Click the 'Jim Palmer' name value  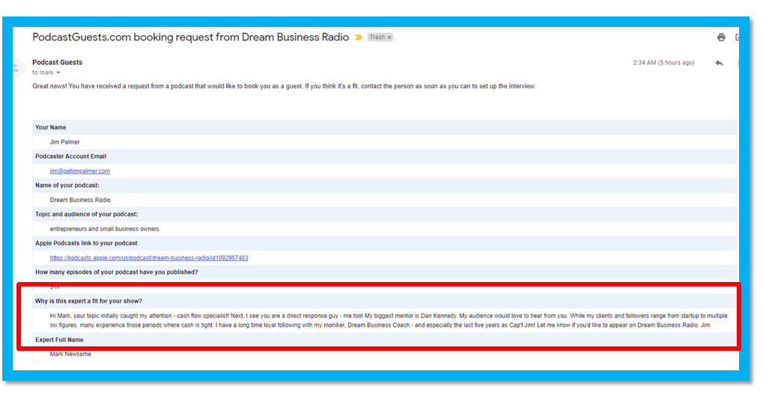(x=64, y=142)
